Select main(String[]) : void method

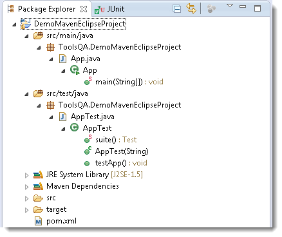[x=129, y=82]
